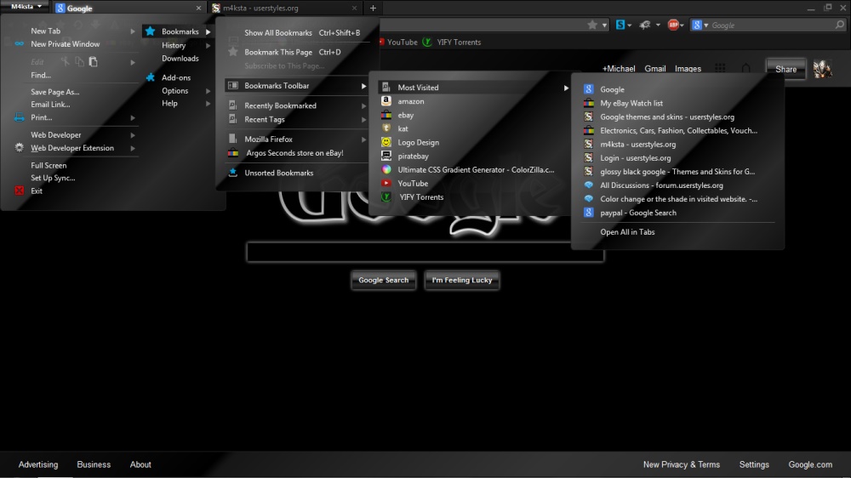851x478 pixels.
Task: Open the Add-ons puzzle piece item
Action: coord(168,77)
